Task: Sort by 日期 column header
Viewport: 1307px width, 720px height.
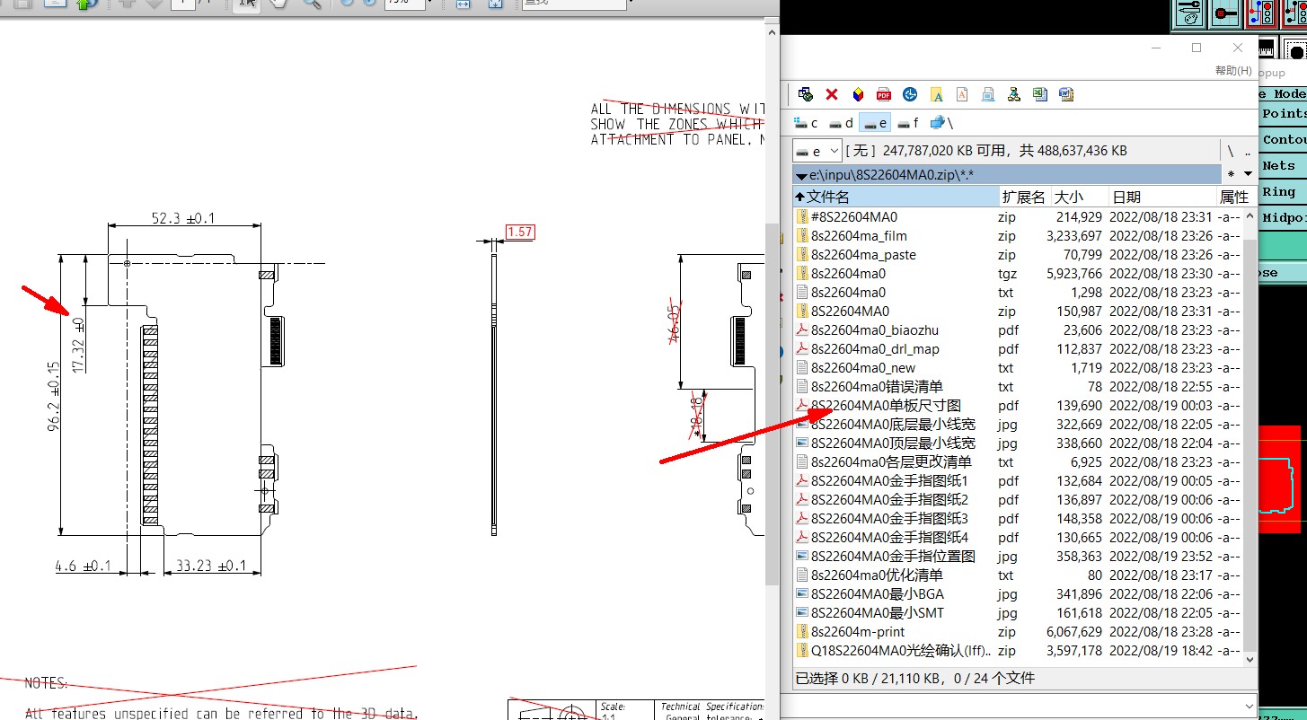Action: pyautogui.click(x=1161, y=197)
